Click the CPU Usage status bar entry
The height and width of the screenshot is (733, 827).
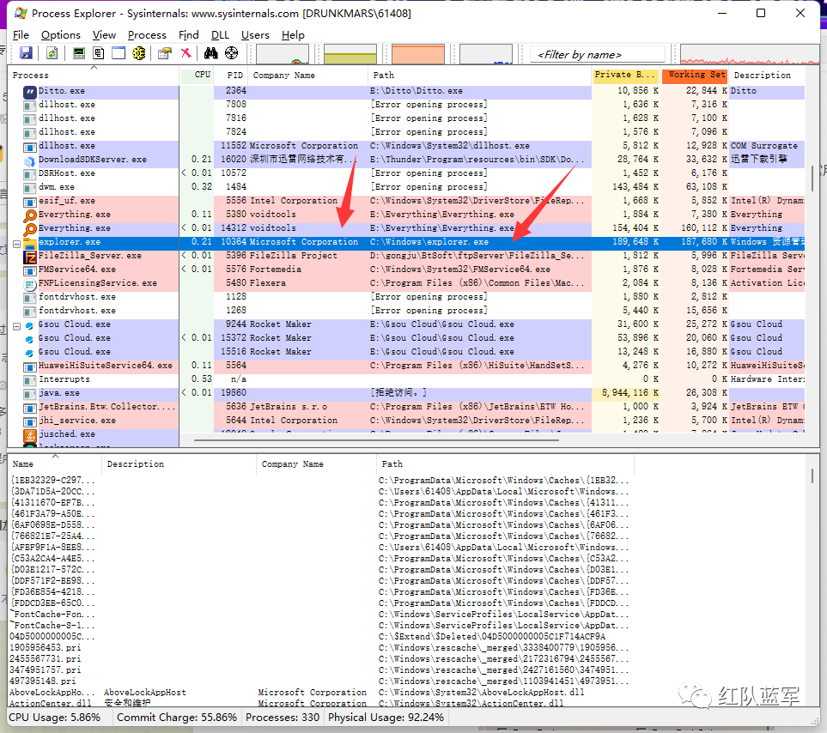click(55, 718)
